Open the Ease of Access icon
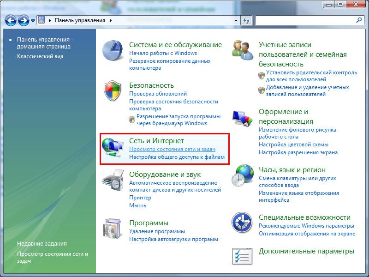Screen dimensions: 369x277 pos(242,223)
